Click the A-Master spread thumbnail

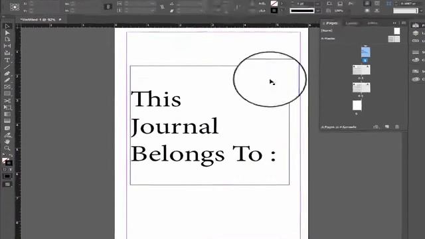pyautogui.click(x=394, y=39)
